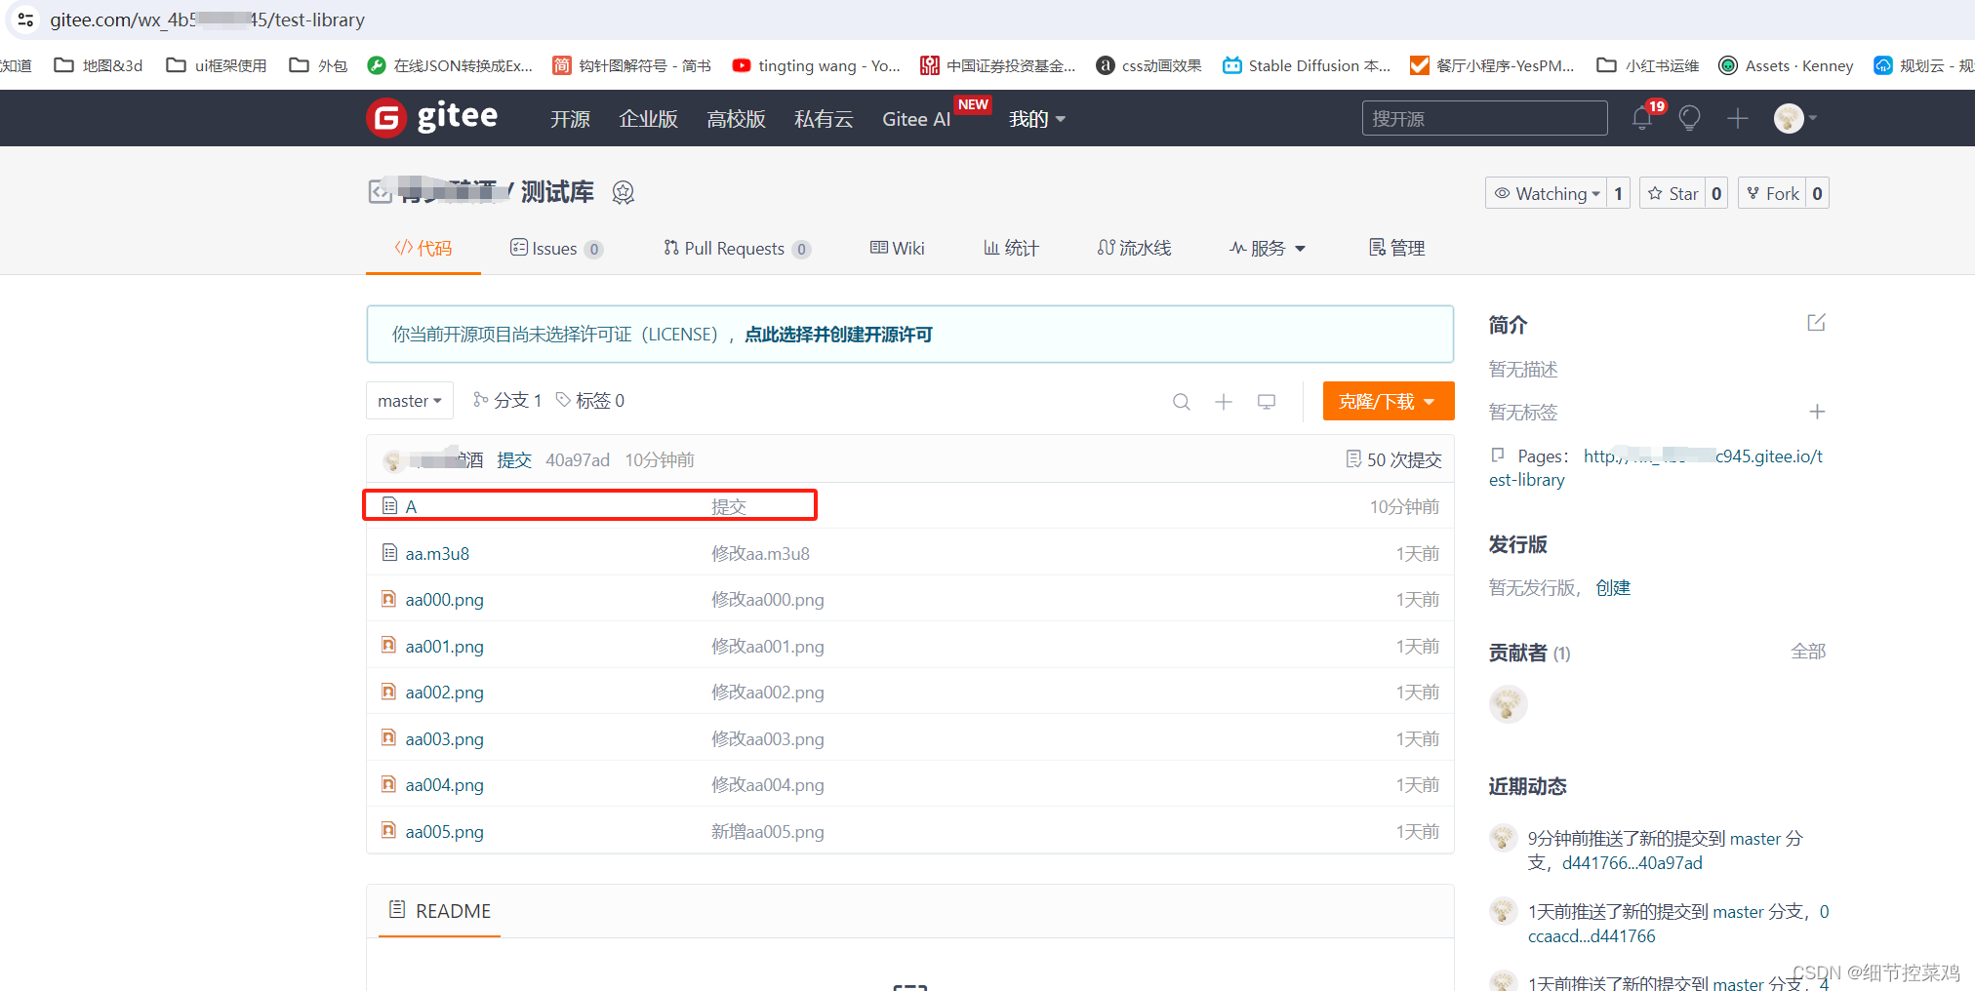Select 开源 in the top navigation

click(x=570, y=118)
